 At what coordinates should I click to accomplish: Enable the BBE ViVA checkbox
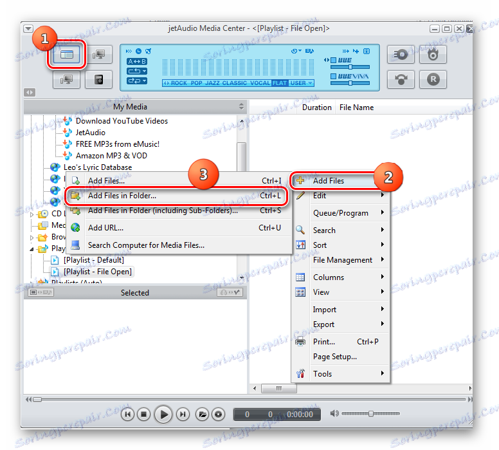pyautogui.click(x=334, y=76)
